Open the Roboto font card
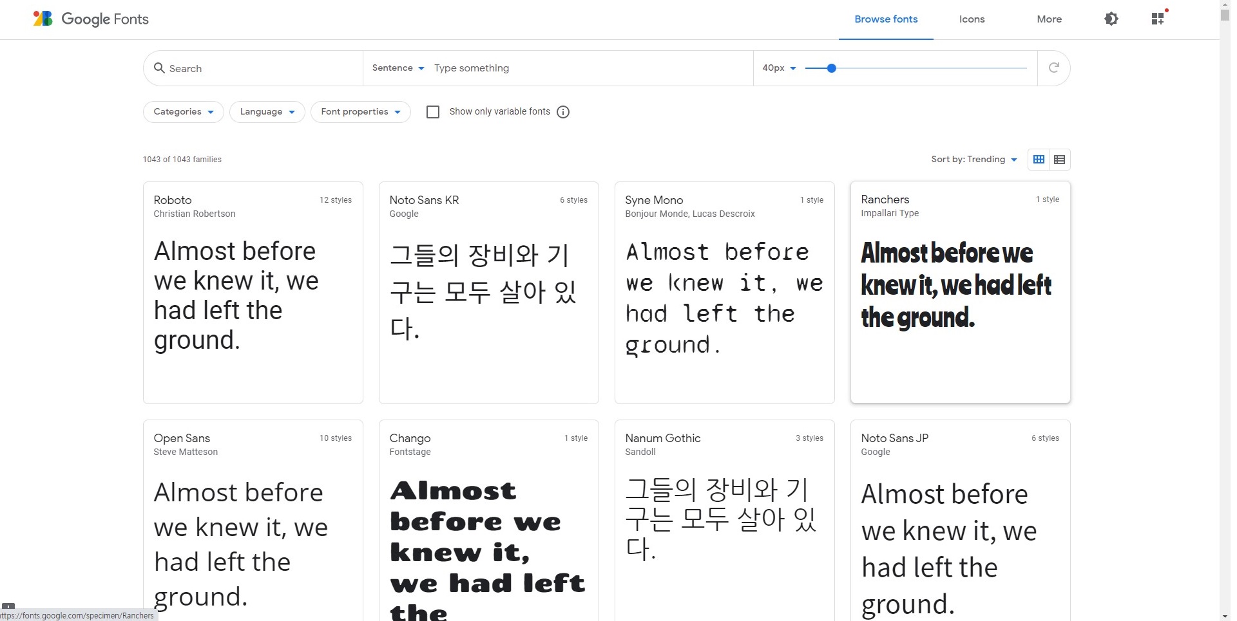 (253, 293)
